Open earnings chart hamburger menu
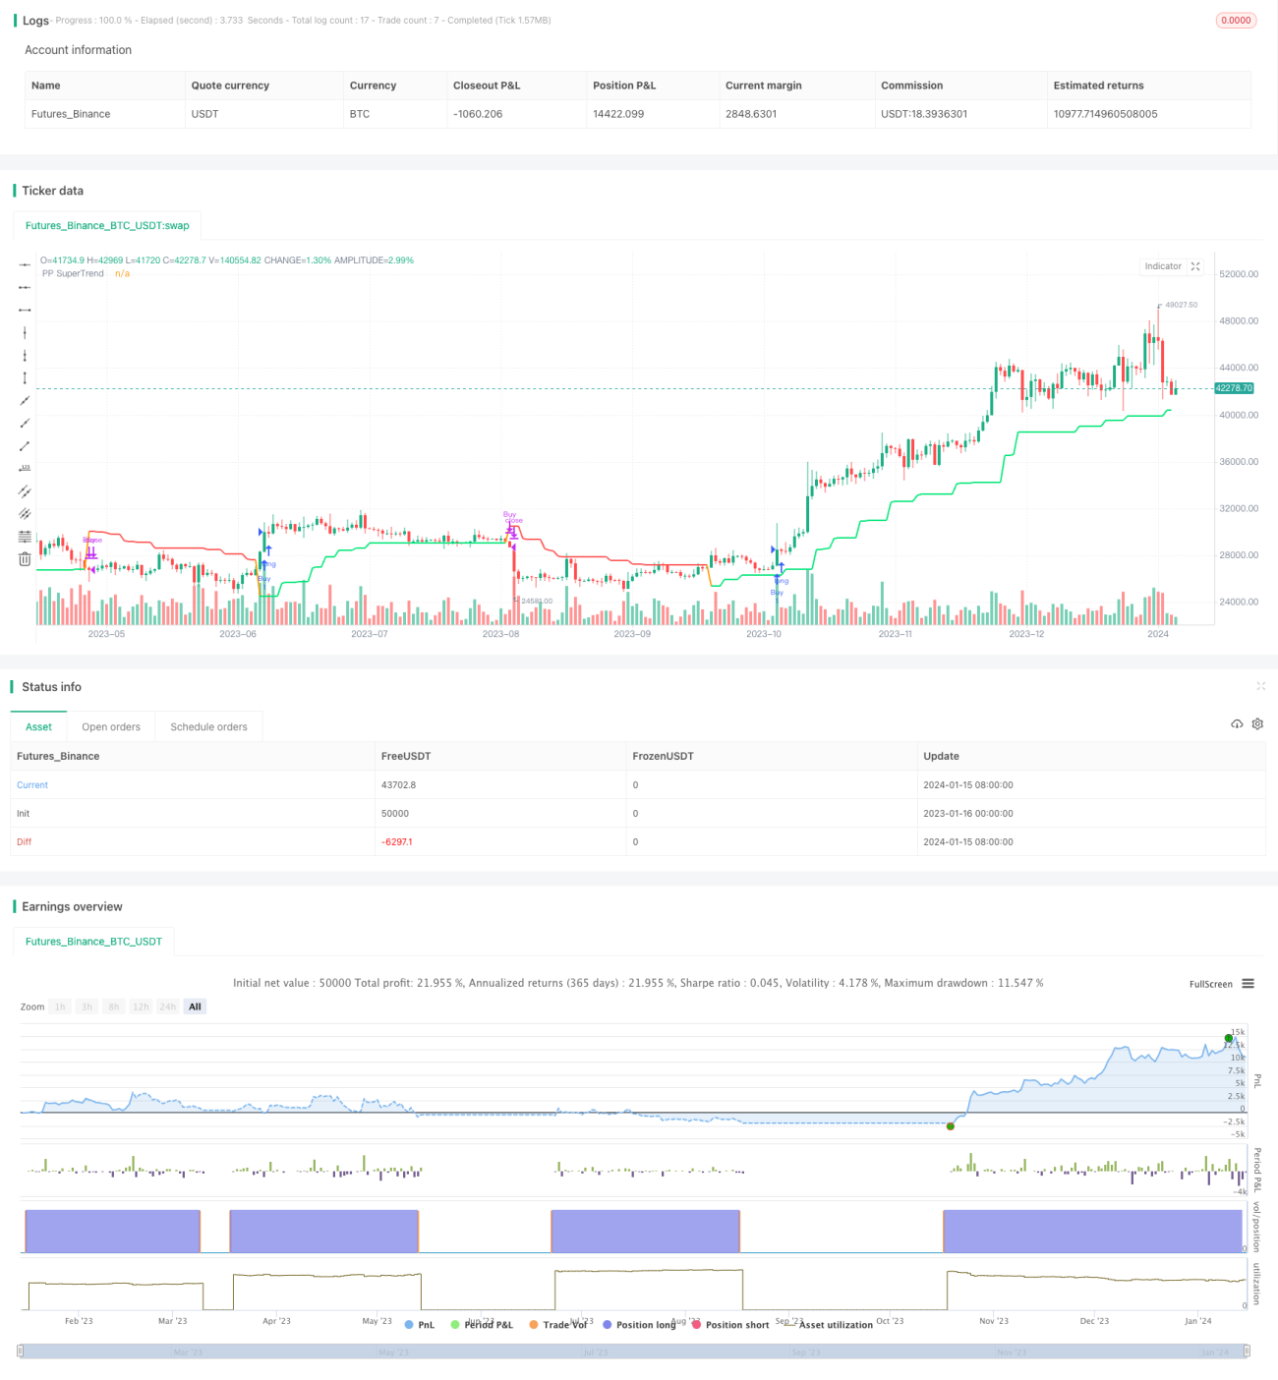Image resolution: width=1278 pixels, height=1380 pixels. 1248,984
